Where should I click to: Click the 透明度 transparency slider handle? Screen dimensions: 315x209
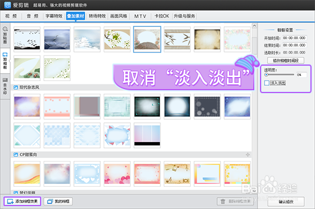click(x=266, y=75)
